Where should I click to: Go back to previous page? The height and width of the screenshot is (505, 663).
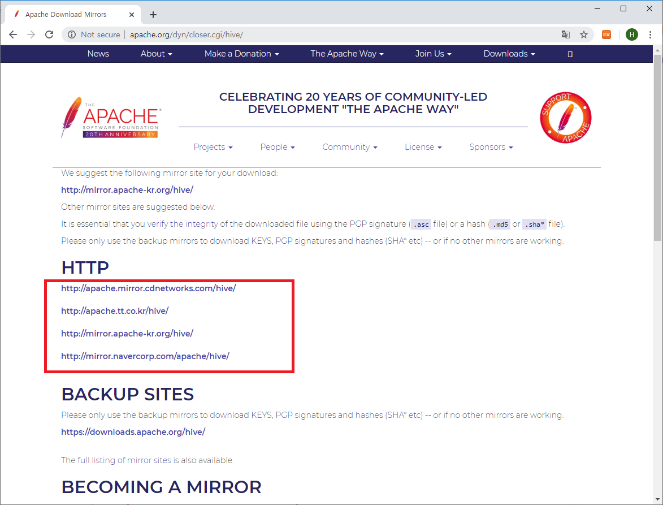pos(13,34)
